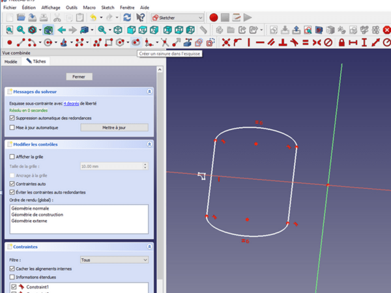Open the Sketcher workbench dropdown

tap(177, 18)
